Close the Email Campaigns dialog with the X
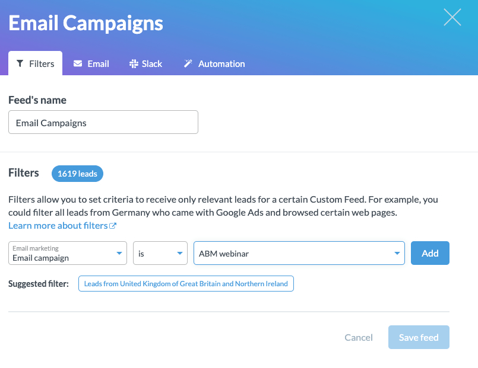Screen dimensions: 478x368 pos(452,18)
